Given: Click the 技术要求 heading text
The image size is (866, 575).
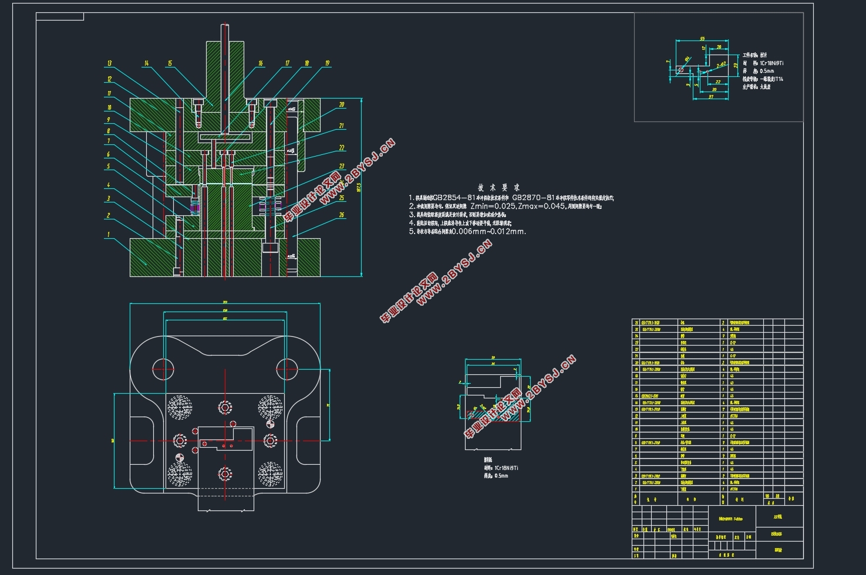Looking at the screenshot, I should click(498, 188).
